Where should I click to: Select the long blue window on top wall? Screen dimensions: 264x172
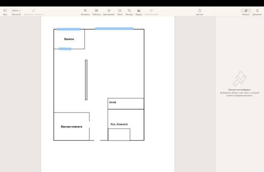(x=114, y=29)
